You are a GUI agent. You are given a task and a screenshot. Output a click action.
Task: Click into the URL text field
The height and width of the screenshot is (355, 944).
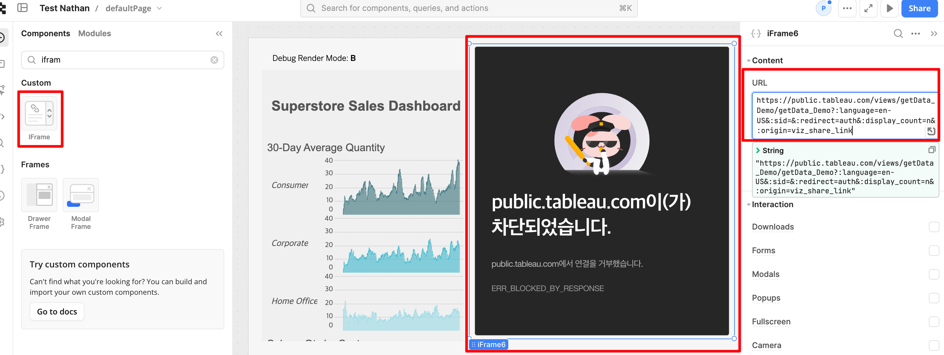[844, 115]
